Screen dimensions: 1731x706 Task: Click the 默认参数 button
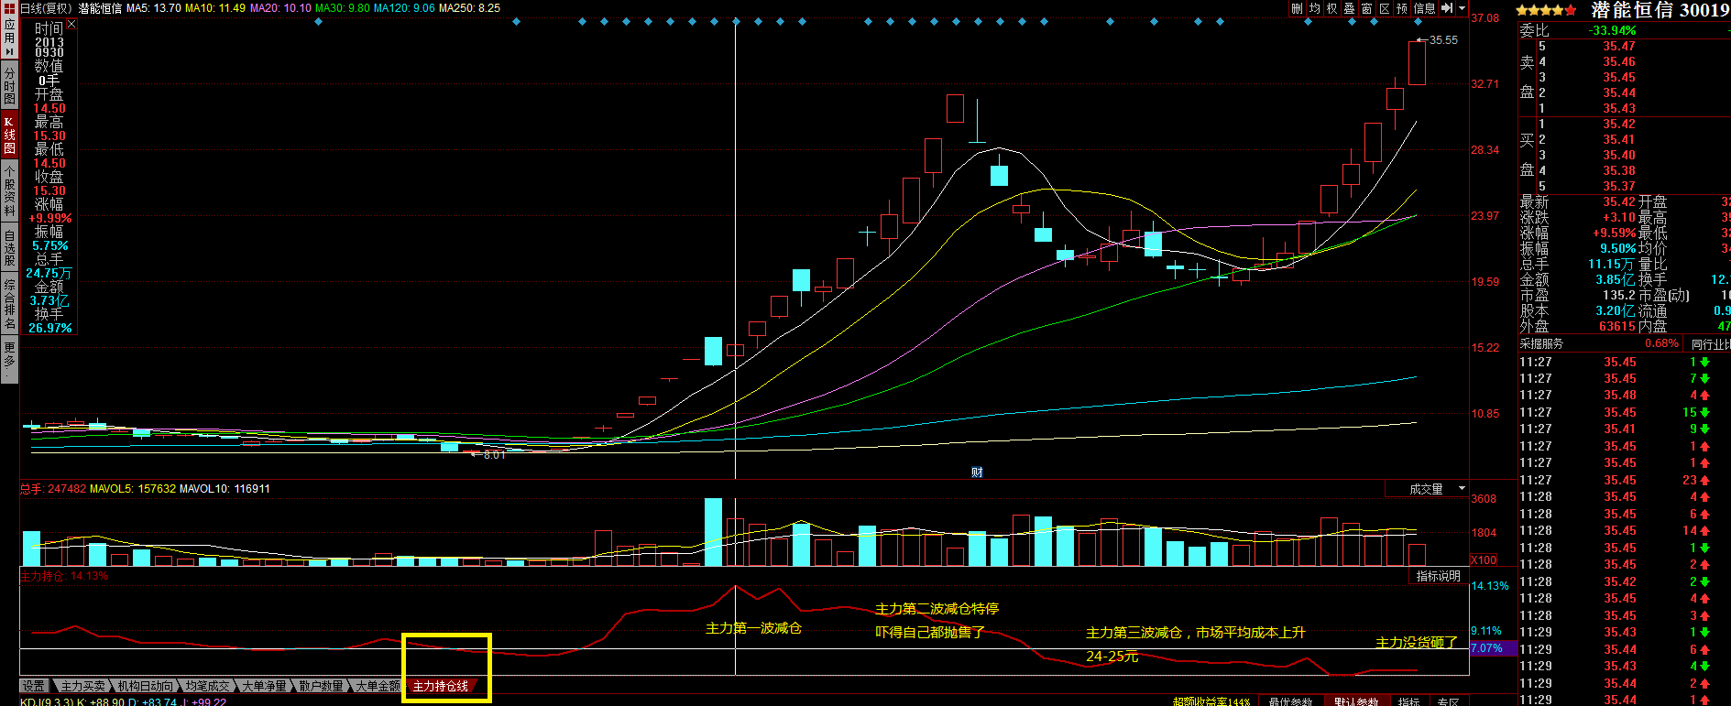pyautogui.click(x=1355, y=701)
